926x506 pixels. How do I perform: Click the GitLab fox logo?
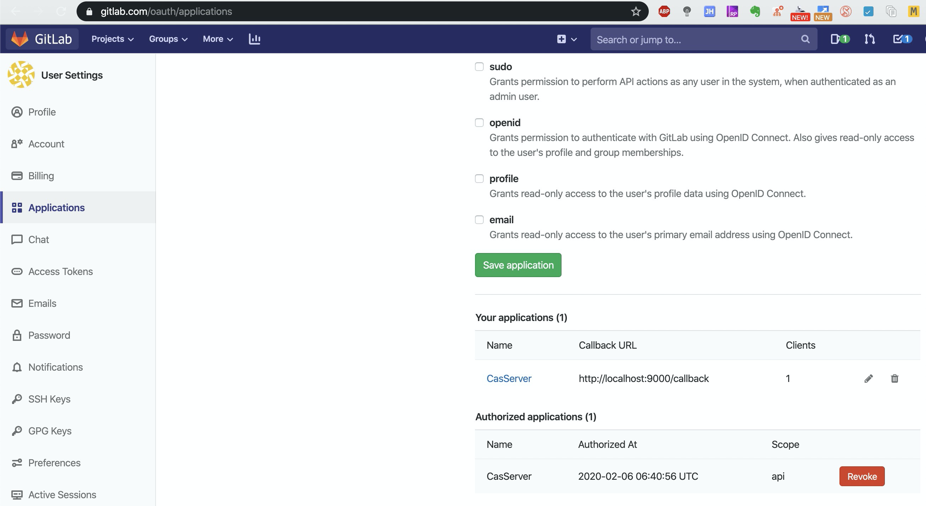pos(20,39)
